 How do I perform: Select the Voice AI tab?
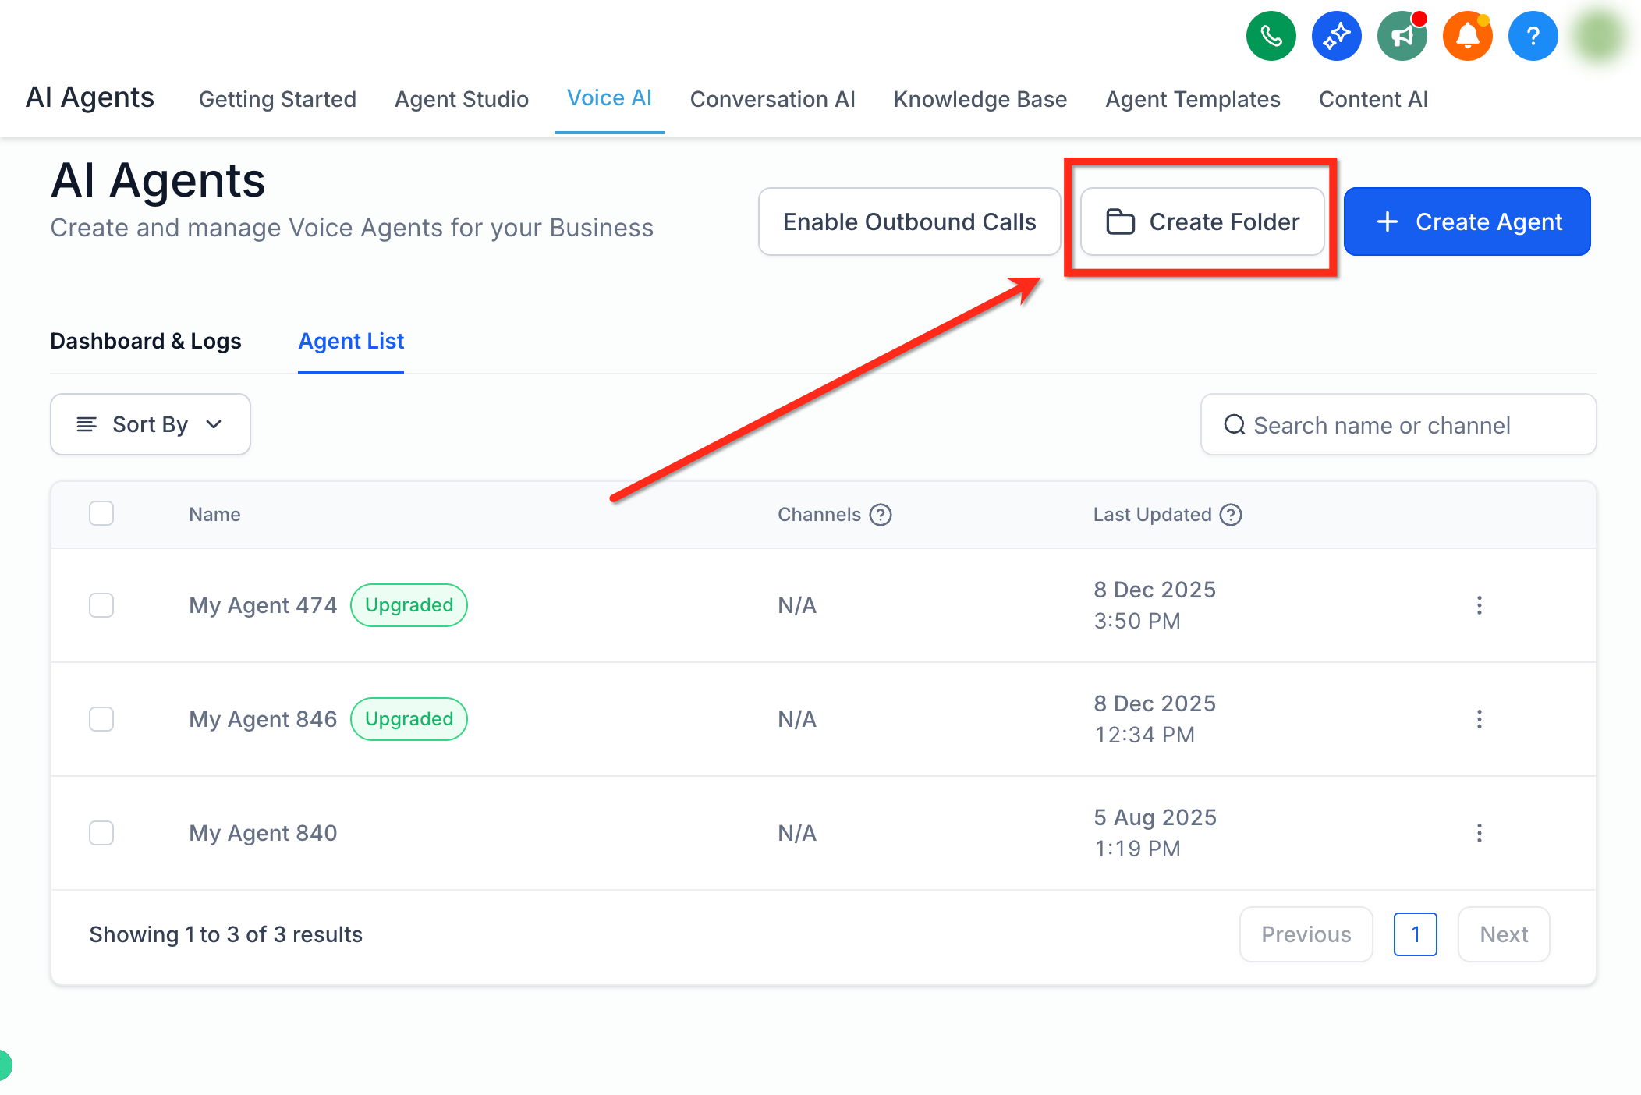pos(609,98)
